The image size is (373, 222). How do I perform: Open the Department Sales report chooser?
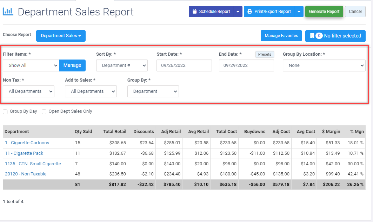(x=60, y=36)
